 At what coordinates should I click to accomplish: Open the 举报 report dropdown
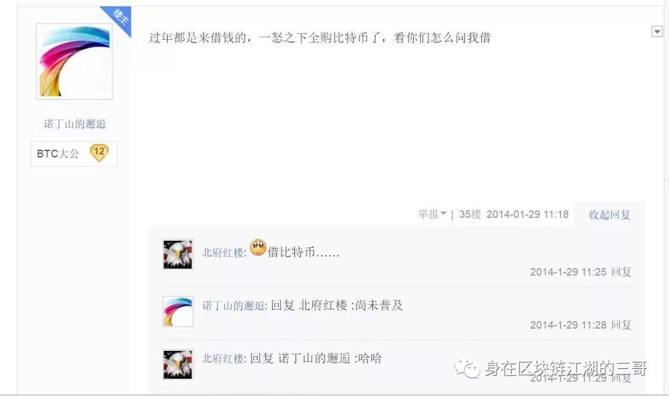(x=432, y=214)
